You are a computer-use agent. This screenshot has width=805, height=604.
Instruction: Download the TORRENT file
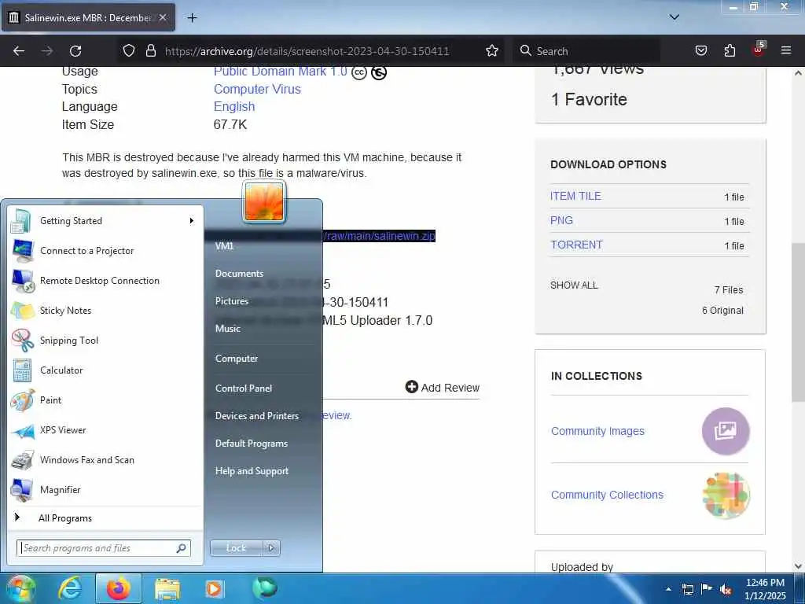[x=576, y=245]
